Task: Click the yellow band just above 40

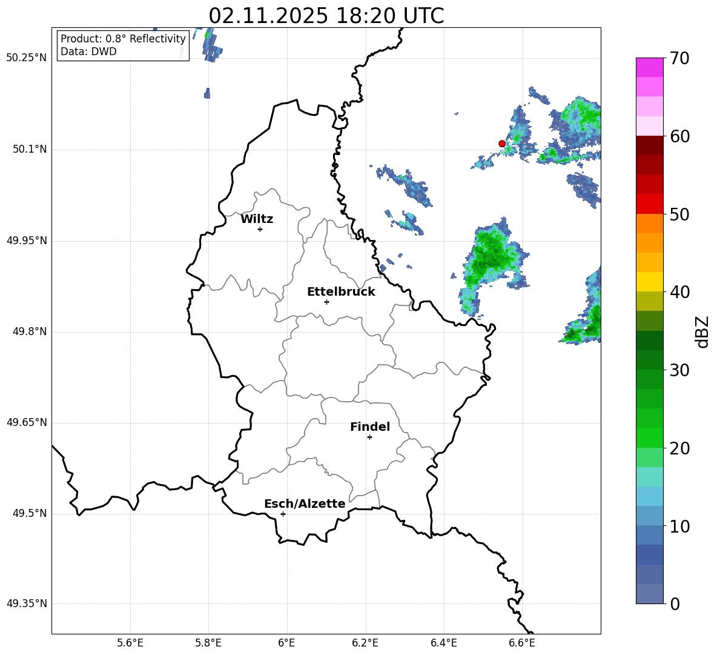Action: tap(649, 282)
